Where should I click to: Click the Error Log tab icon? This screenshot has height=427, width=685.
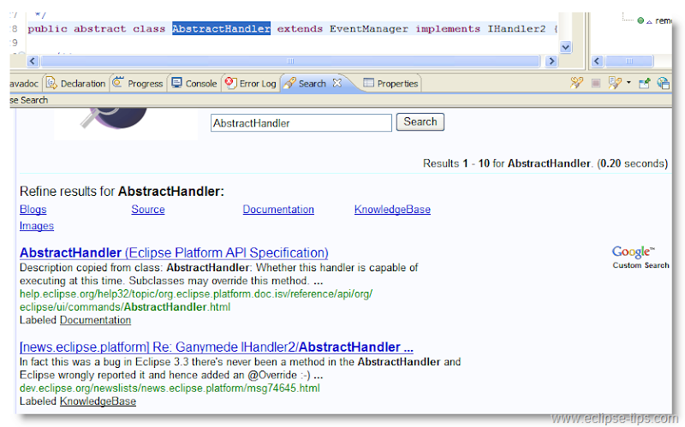(230, 82)
